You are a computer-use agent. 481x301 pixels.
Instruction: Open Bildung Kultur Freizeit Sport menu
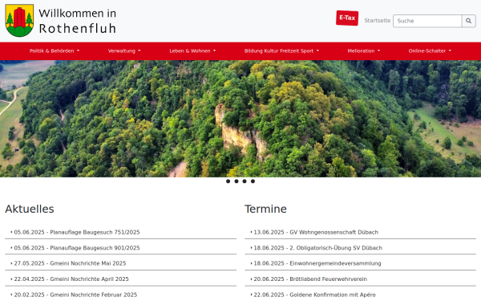pyautogui.click(x=281, y=51)
